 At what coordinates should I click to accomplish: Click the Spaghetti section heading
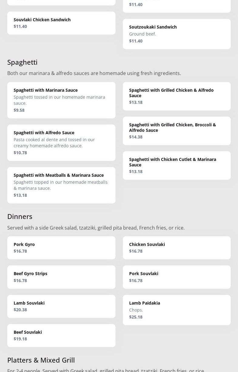coord(22,62)
